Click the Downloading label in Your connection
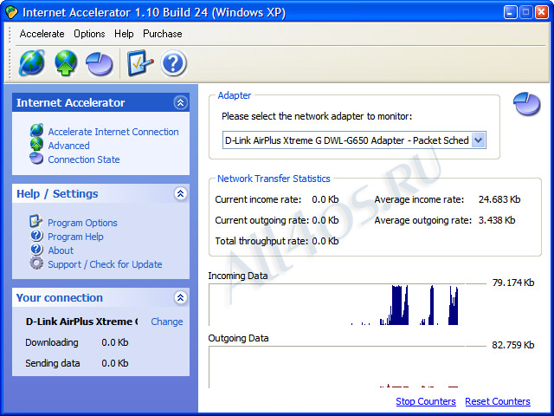 [x=52, y=342]
